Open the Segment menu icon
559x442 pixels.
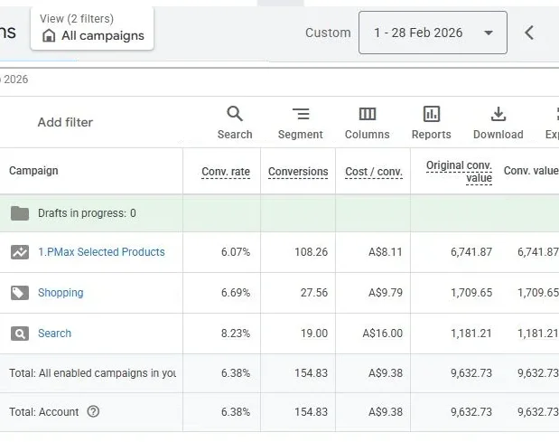coord(301,114)
